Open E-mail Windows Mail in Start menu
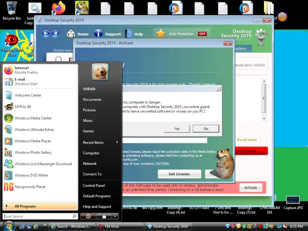 pyautogui.click(x=40, y=82)
